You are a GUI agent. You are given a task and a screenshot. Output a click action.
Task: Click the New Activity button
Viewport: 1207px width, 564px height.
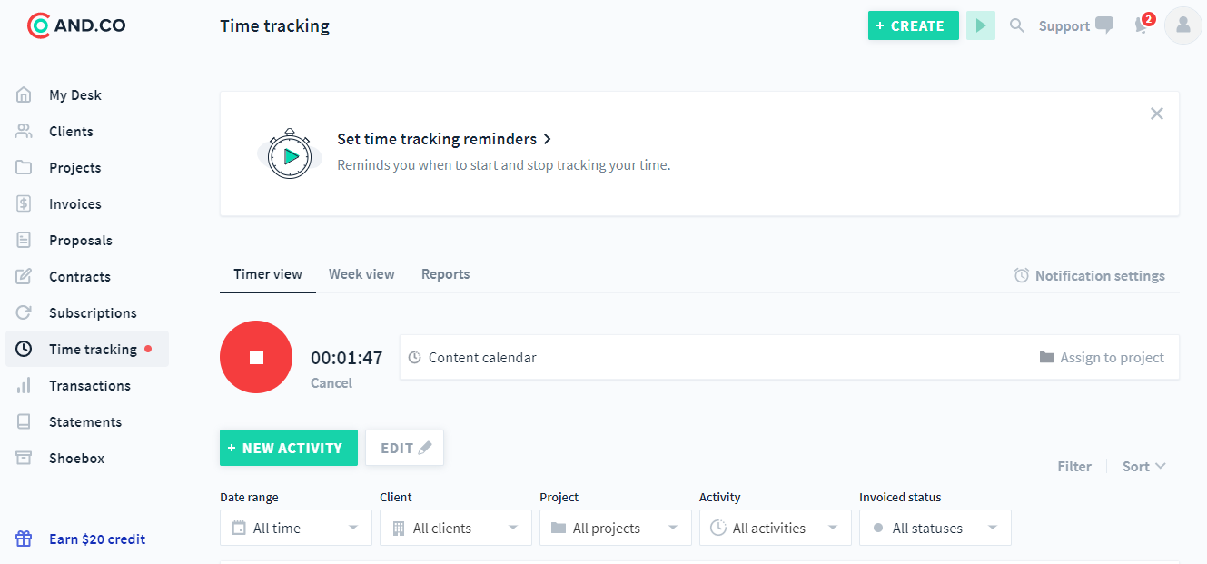(x=289, y=448)
